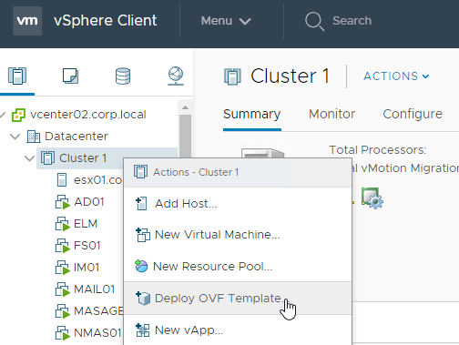The height and width of the screenshot is (345, 459).
Task: Select the MAIL01 virtual machine
Action: 95,289
